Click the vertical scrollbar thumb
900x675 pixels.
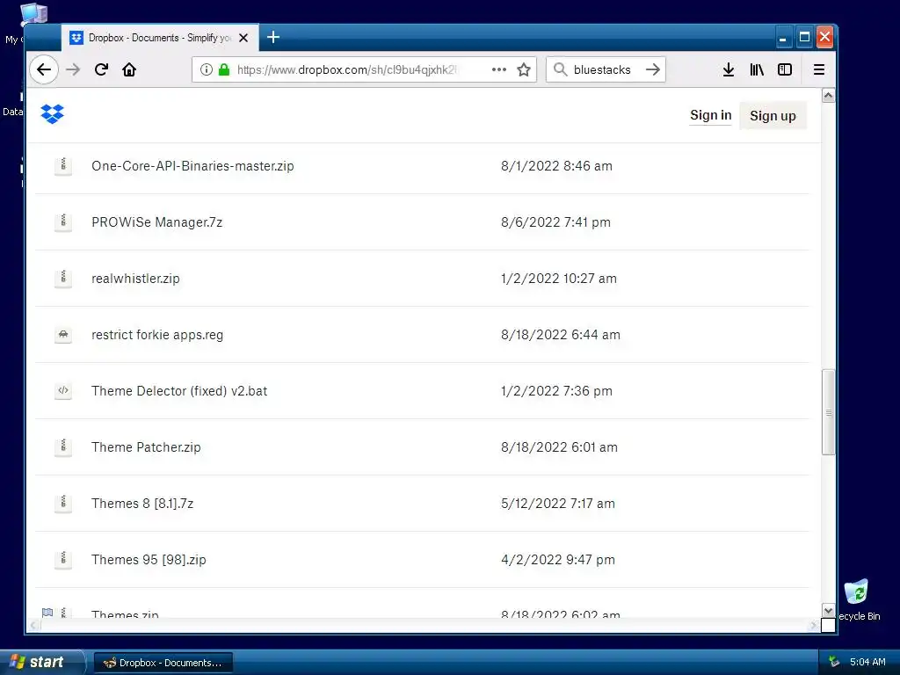[x=828, y=412]
